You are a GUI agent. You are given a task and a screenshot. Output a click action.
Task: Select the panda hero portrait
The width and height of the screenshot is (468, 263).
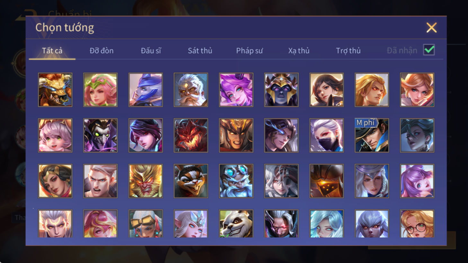pyautogui.click(x=236, y=224)
